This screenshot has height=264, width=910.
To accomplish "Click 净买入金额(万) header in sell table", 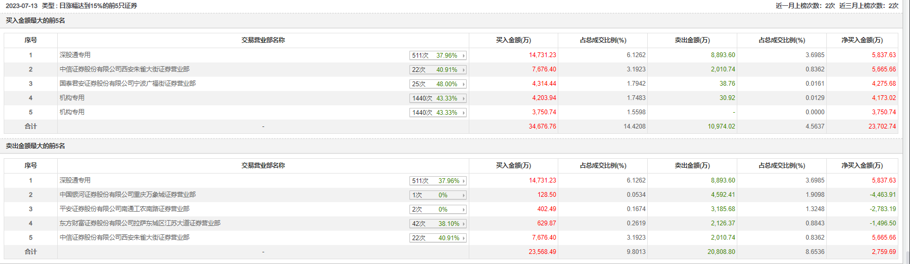I will coord(862,166).
